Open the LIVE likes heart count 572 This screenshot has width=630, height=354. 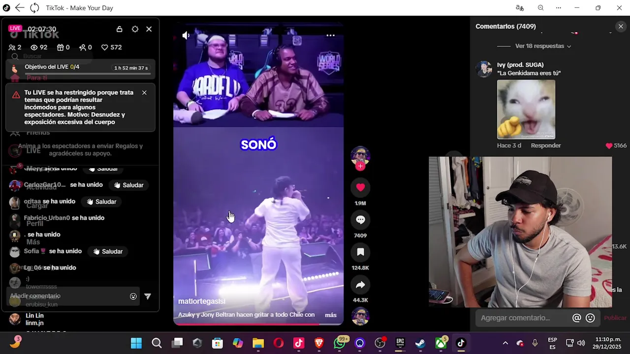point(111,47)
